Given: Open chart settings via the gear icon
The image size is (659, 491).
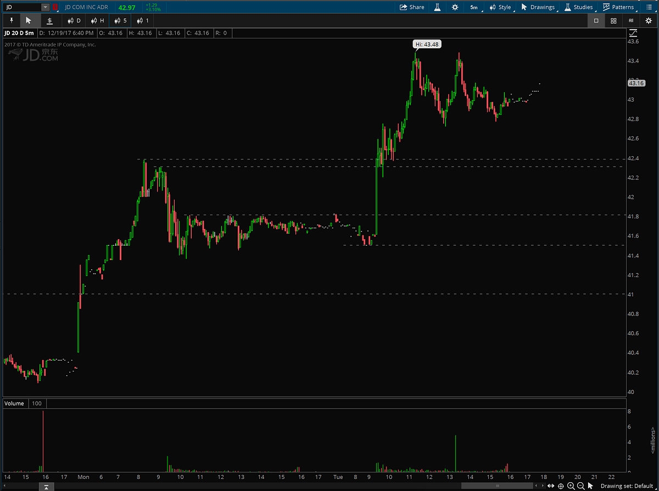Looking at the screenshot, I should coord(455,7).
